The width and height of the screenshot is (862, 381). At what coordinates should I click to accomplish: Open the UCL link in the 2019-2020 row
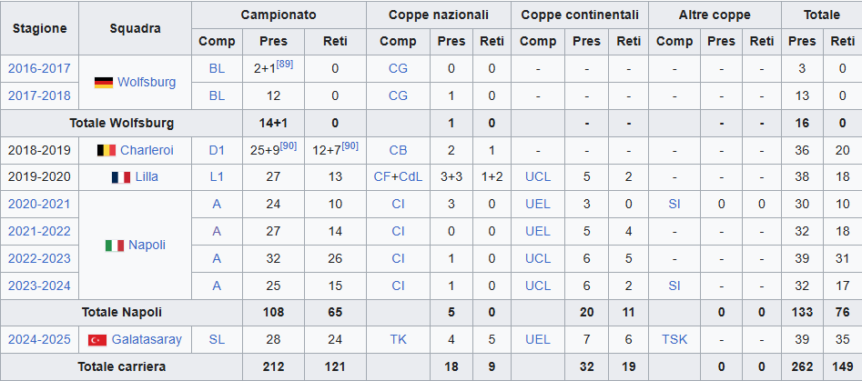pos(538,177)
